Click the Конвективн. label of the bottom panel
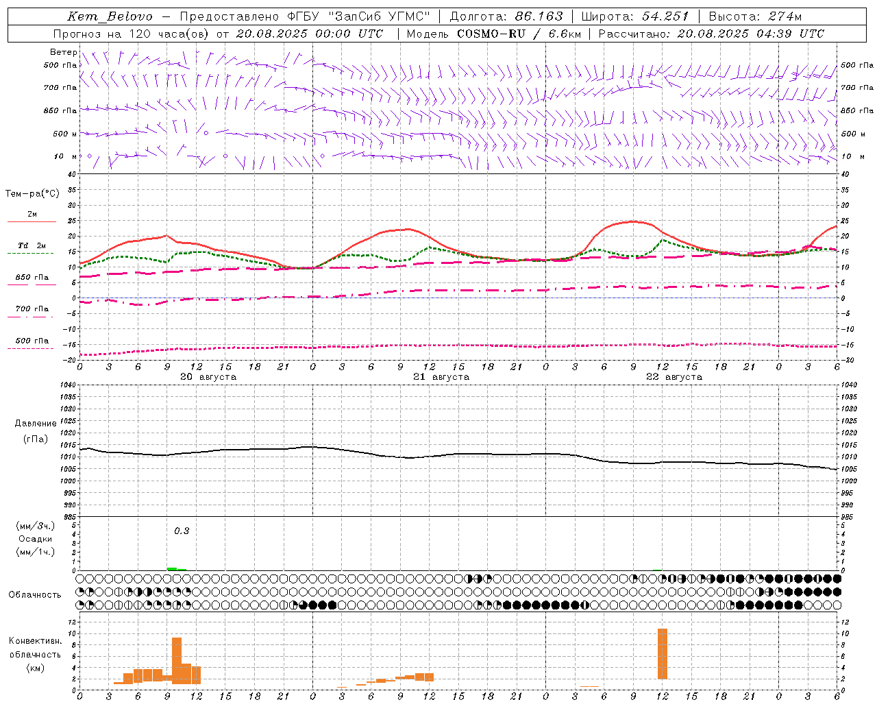877x702 pixels. [x=35, y=641]
